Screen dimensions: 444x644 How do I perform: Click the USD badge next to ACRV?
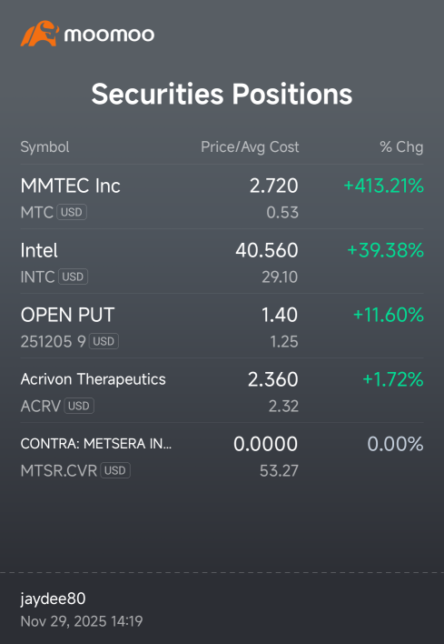tap(79, 406)
